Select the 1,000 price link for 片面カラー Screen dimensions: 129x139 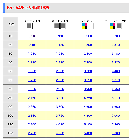tap(88, 36)
